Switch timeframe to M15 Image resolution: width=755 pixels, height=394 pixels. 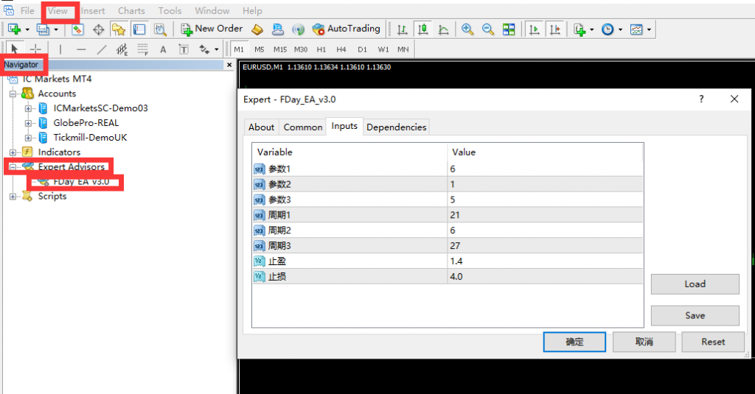point(279,49)
